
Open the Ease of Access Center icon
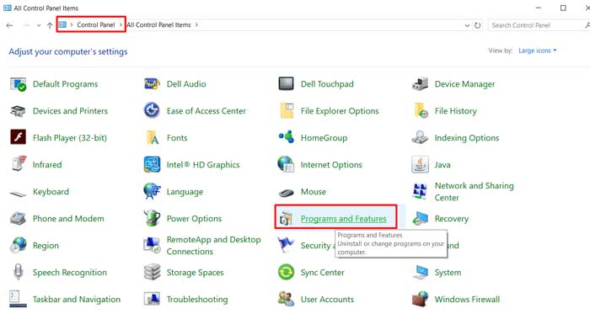coord(152,111)
